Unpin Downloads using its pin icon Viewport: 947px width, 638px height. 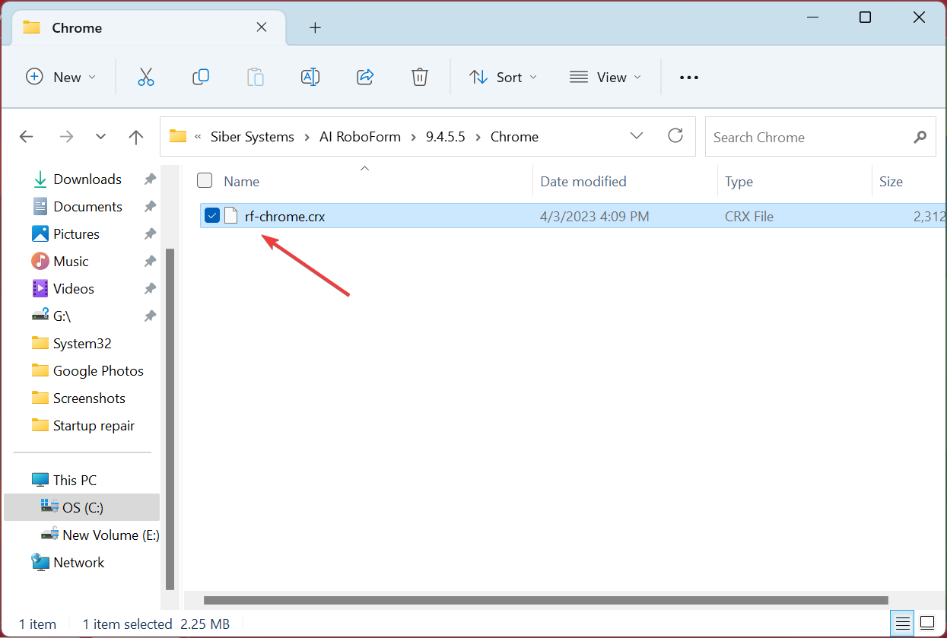(x=150, y=179)
